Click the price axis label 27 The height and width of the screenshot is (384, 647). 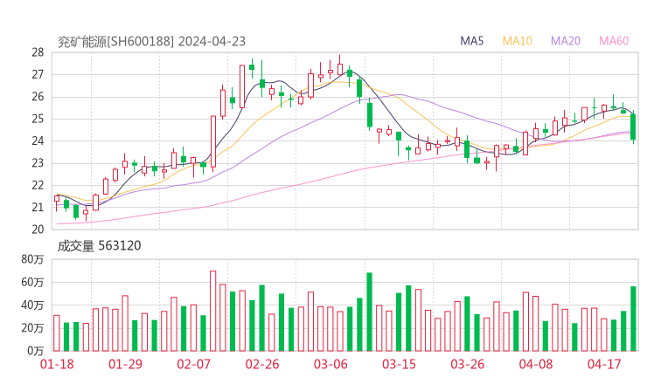[x=38, y=74]
